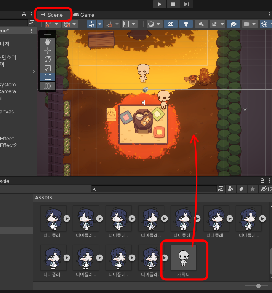Open the Hierarchy panel's more options menu
The width and height of the screenshot is (272, 293).
pos(31,14)
